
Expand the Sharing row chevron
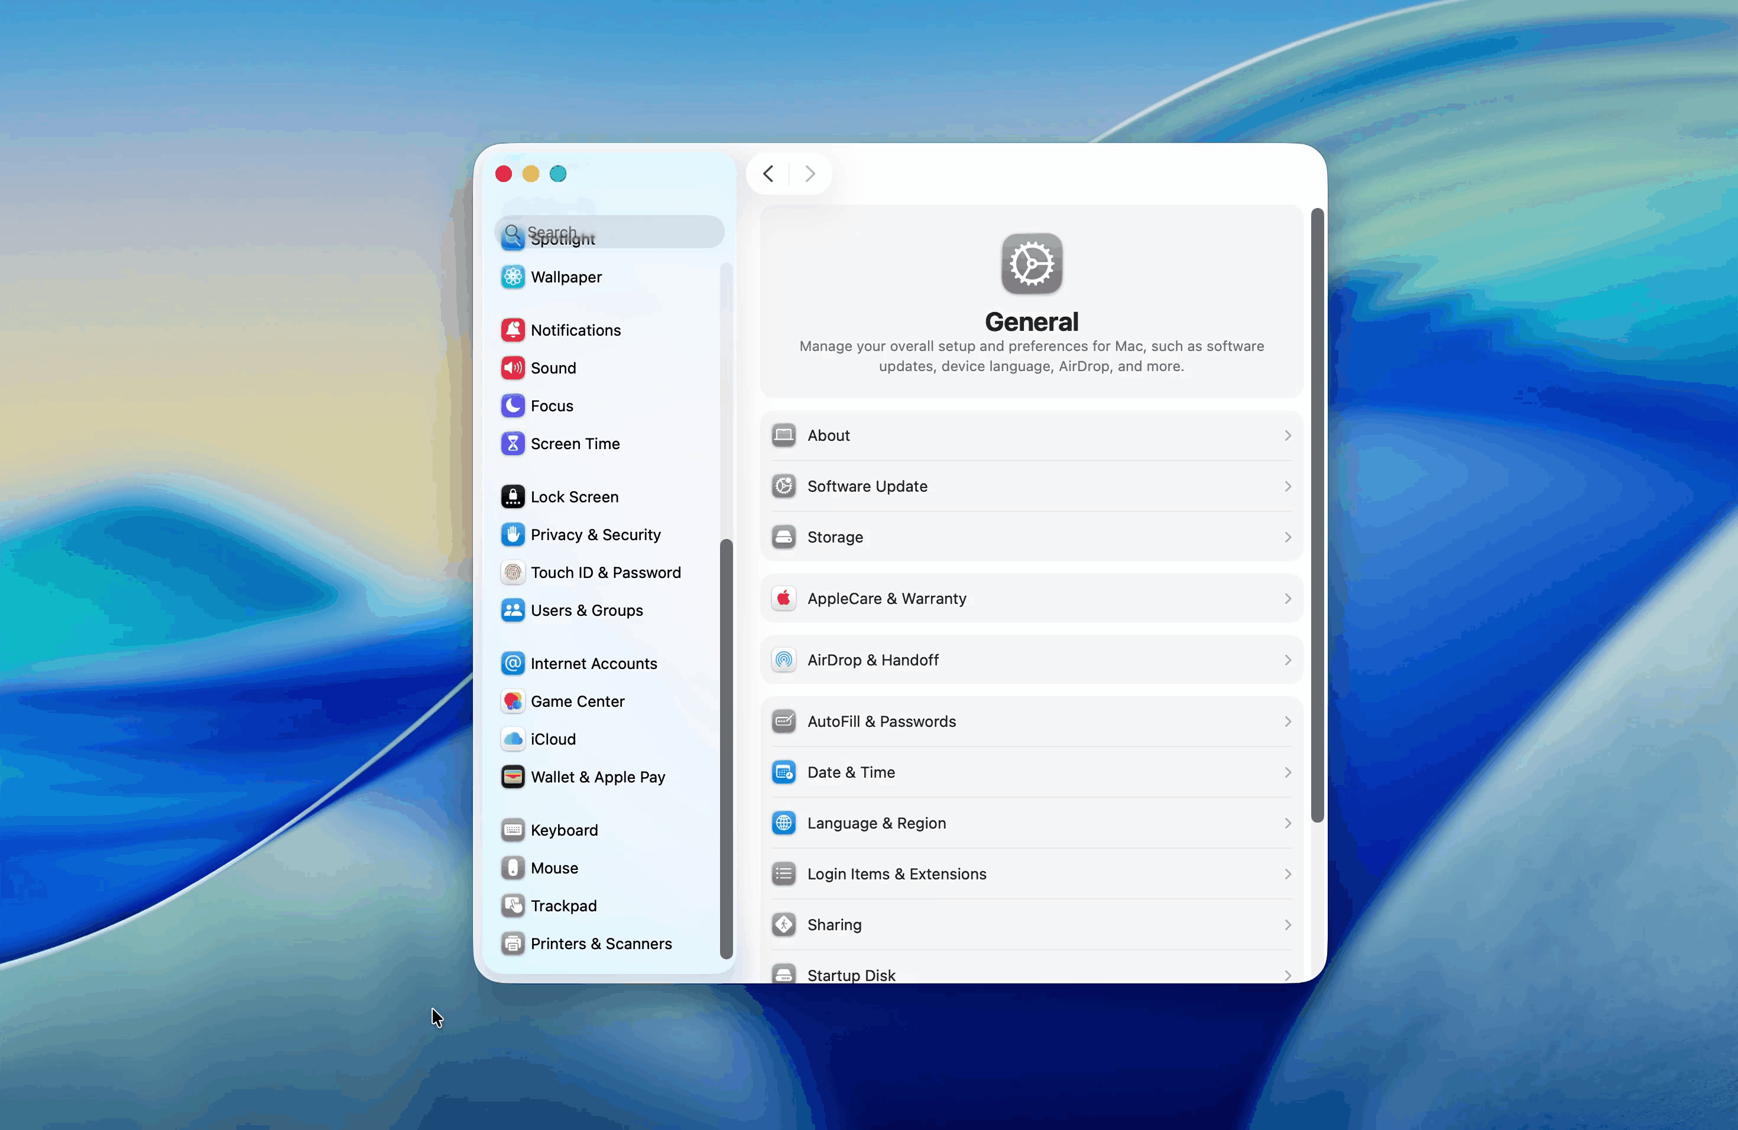(1288, 925)
